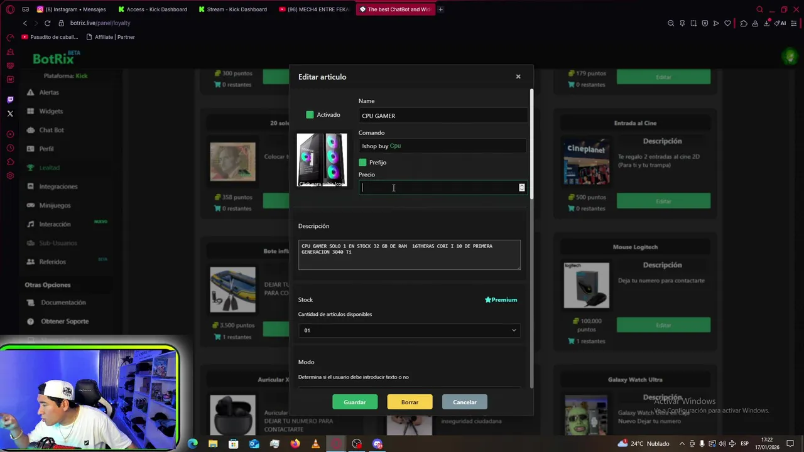
Task: Click the dialog's vertical scrollbar
Action: [531, 144]
